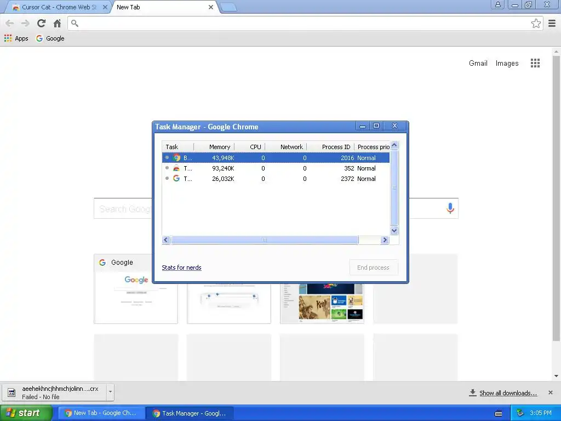The image size is (561, 421).
Task: Minimize the Task Manager window
Action: pyautogui.click(x=363, y=126)
